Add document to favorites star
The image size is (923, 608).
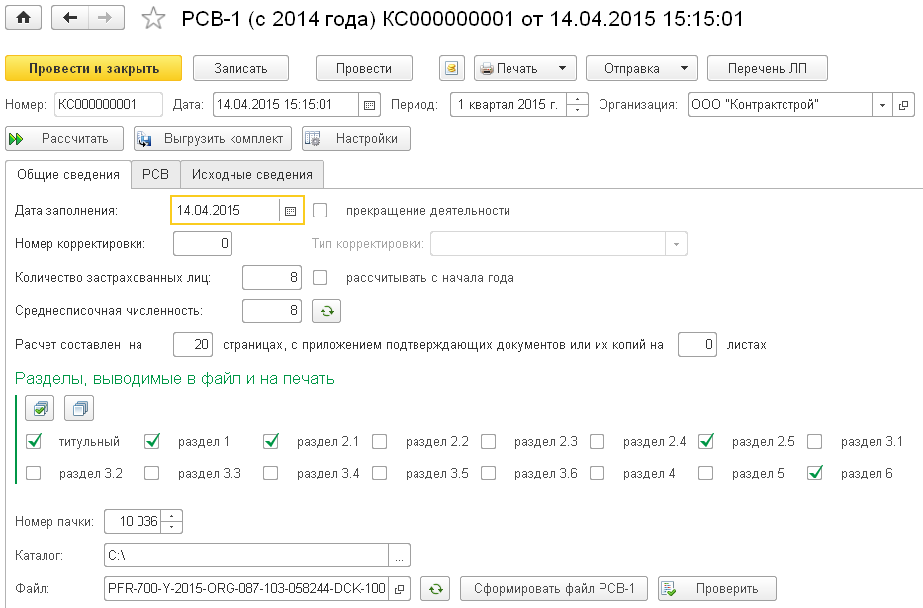(153, 18)
